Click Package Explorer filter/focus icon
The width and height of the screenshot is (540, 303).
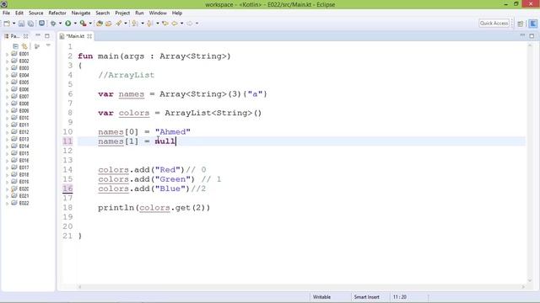[37, 46]
